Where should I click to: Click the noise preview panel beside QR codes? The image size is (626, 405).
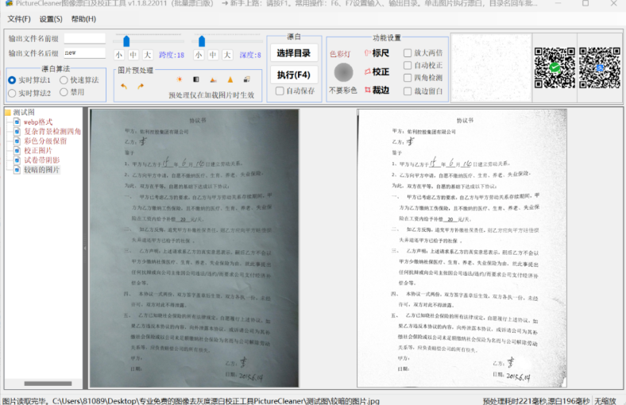coord(491,67)
